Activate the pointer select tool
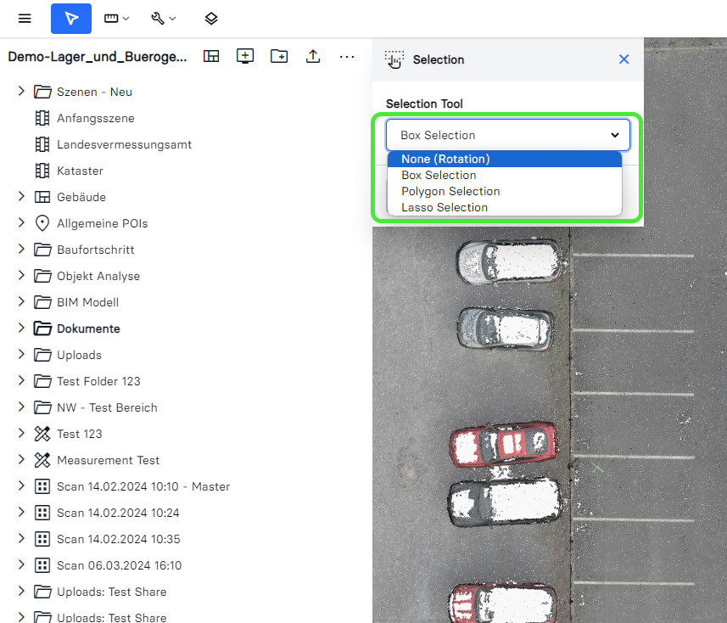The image size is (727, 623). point(71,19)
